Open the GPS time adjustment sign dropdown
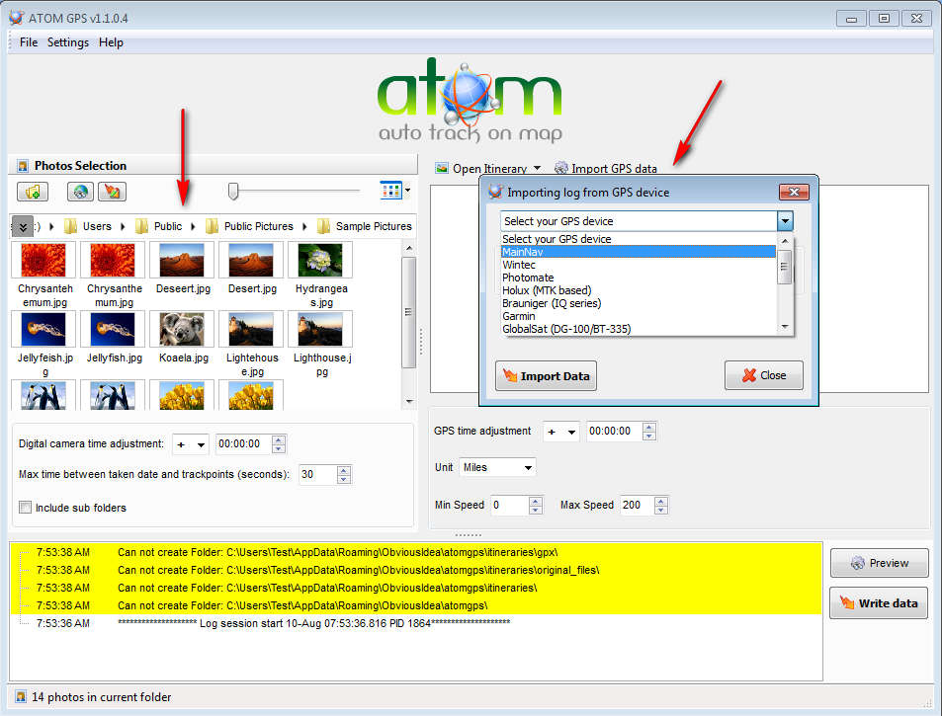The width and height of the screenshot is (942, 716). 560,432
